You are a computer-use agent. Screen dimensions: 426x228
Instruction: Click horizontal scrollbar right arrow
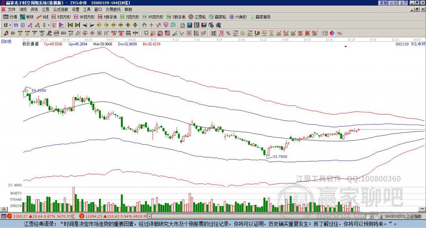tap(372, 216)
